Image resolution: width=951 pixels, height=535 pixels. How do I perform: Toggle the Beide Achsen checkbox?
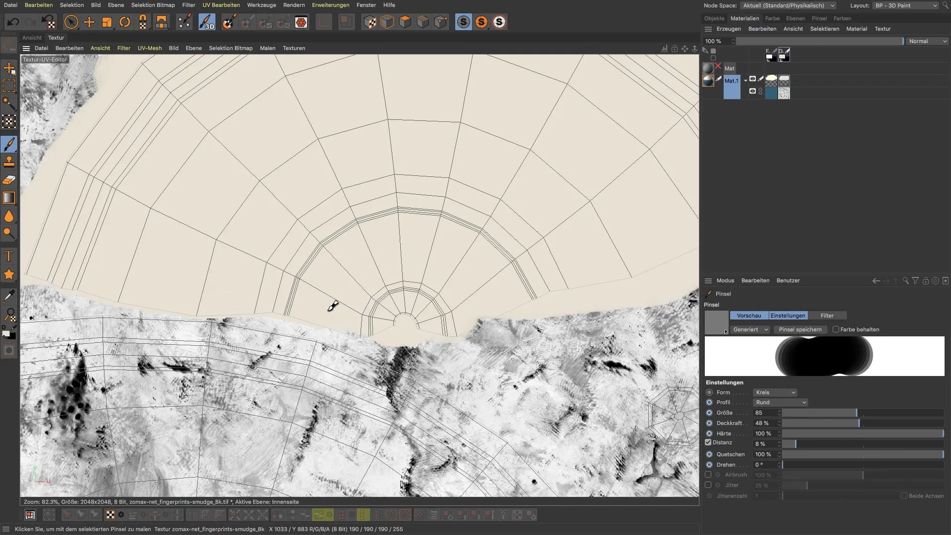(x=904, y=496)
